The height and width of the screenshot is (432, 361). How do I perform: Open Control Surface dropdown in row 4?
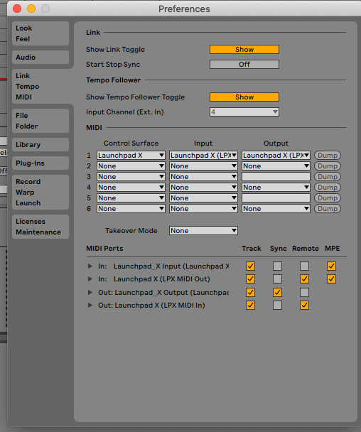tap(131, 188)
